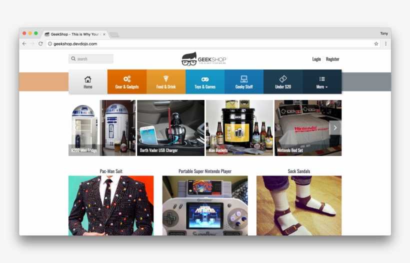
Task: Focus the site search field
Action: tap(90, 59)
